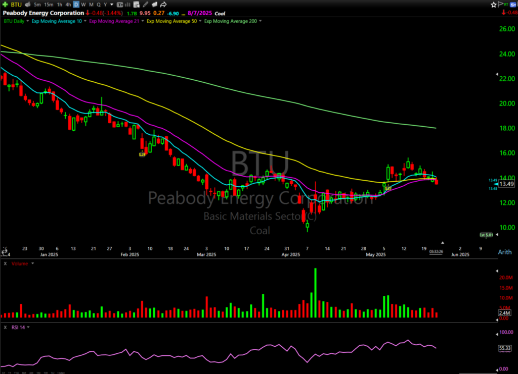Click the star favorite icon
Viewport: 518px width, 374px height.
pos(494,5)
